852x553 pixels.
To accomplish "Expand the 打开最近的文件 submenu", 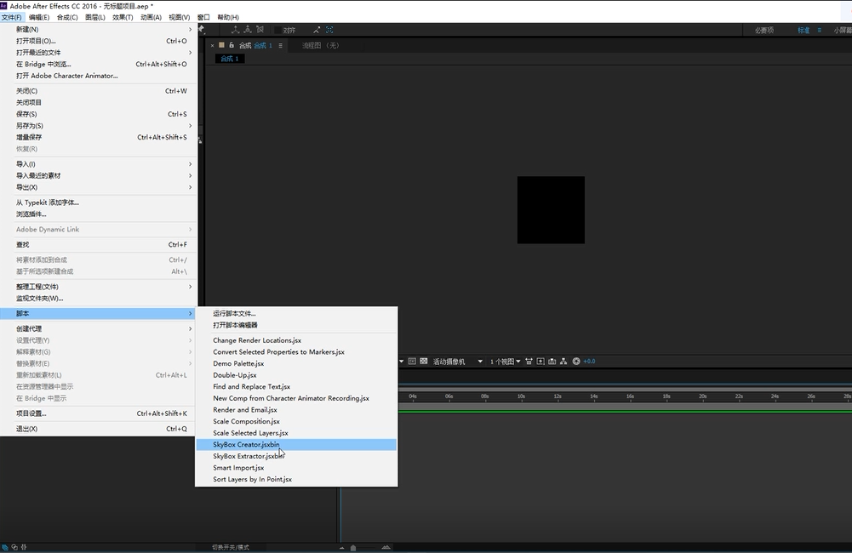I will pyautogui.click(x=99, y=53).
